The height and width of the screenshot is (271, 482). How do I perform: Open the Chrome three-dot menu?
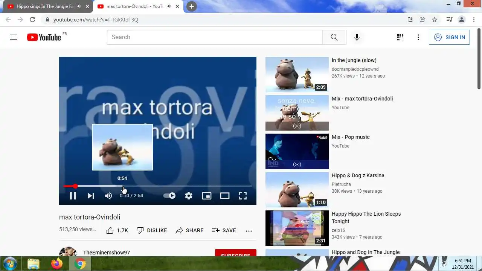tap(474, 20)
